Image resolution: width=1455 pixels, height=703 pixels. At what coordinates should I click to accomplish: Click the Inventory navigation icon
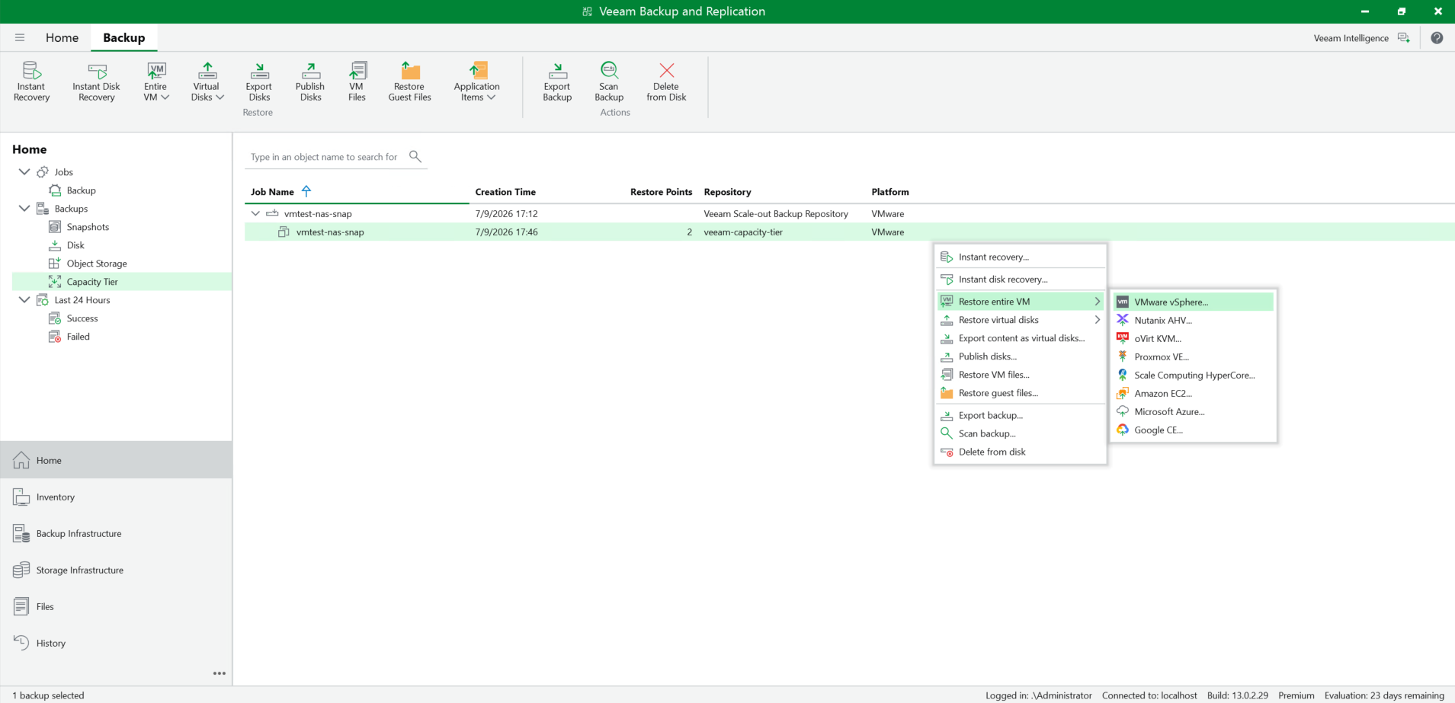tap(21, 497)
